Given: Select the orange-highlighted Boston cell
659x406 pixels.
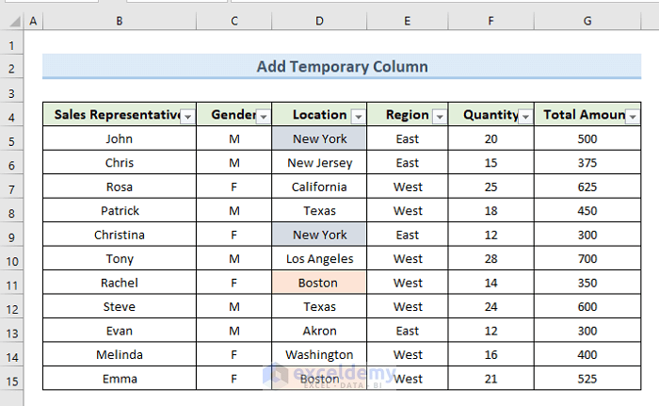Looking at the screenshot, I should click(x=320, y=283).
